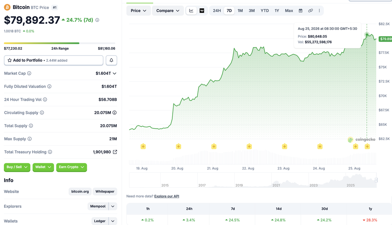Screen dimensions: 392x225
Task: Click the price alert bell icon
Action: [x=111, y=60]
